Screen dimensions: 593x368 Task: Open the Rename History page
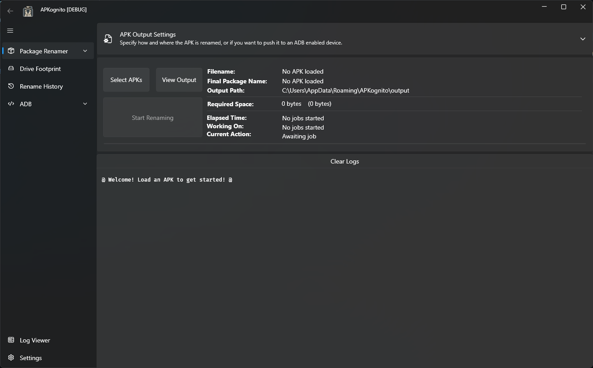pyautogui.click(x=48, y=86)
